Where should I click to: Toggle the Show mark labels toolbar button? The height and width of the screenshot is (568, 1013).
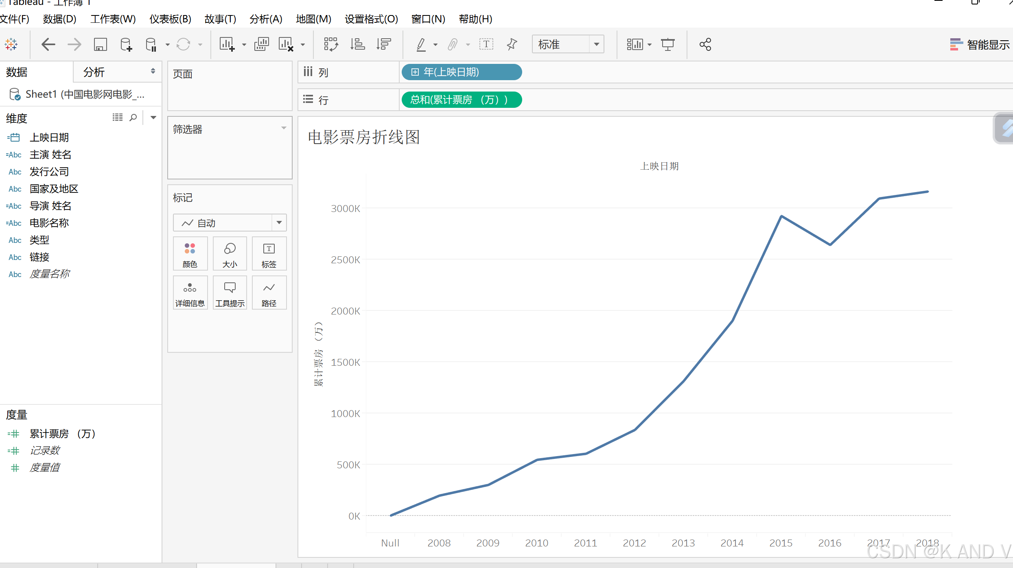[x=486, y=44]
